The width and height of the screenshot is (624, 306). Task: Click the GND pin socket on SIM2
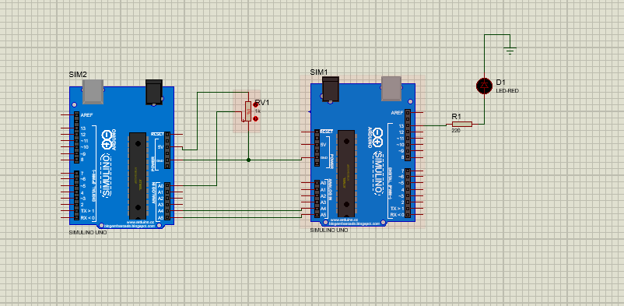point(167,160)
